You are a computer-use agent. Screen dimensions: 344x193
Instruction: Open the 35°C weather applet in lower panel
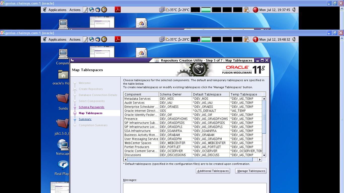[171, 39]
